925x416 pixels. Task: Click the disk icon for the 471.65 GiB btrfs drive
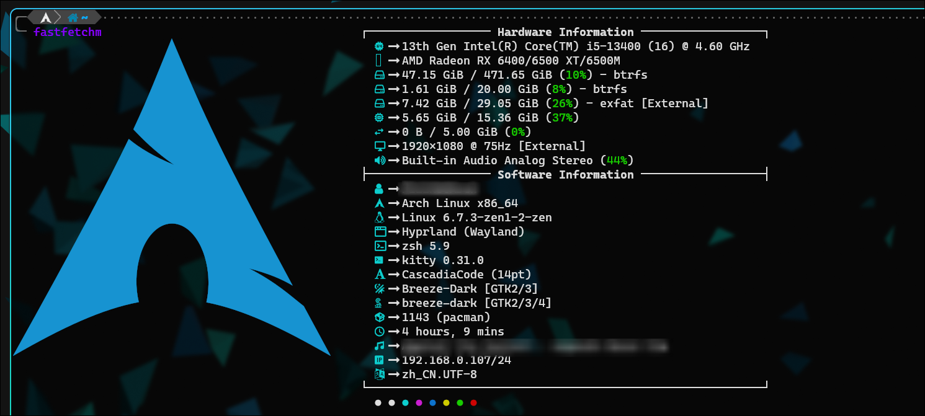(379, 75)
